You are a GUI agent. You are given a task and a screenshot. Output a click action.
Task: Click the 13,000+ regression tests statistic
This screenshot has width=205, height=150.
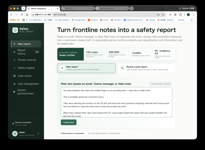[141, 54]
